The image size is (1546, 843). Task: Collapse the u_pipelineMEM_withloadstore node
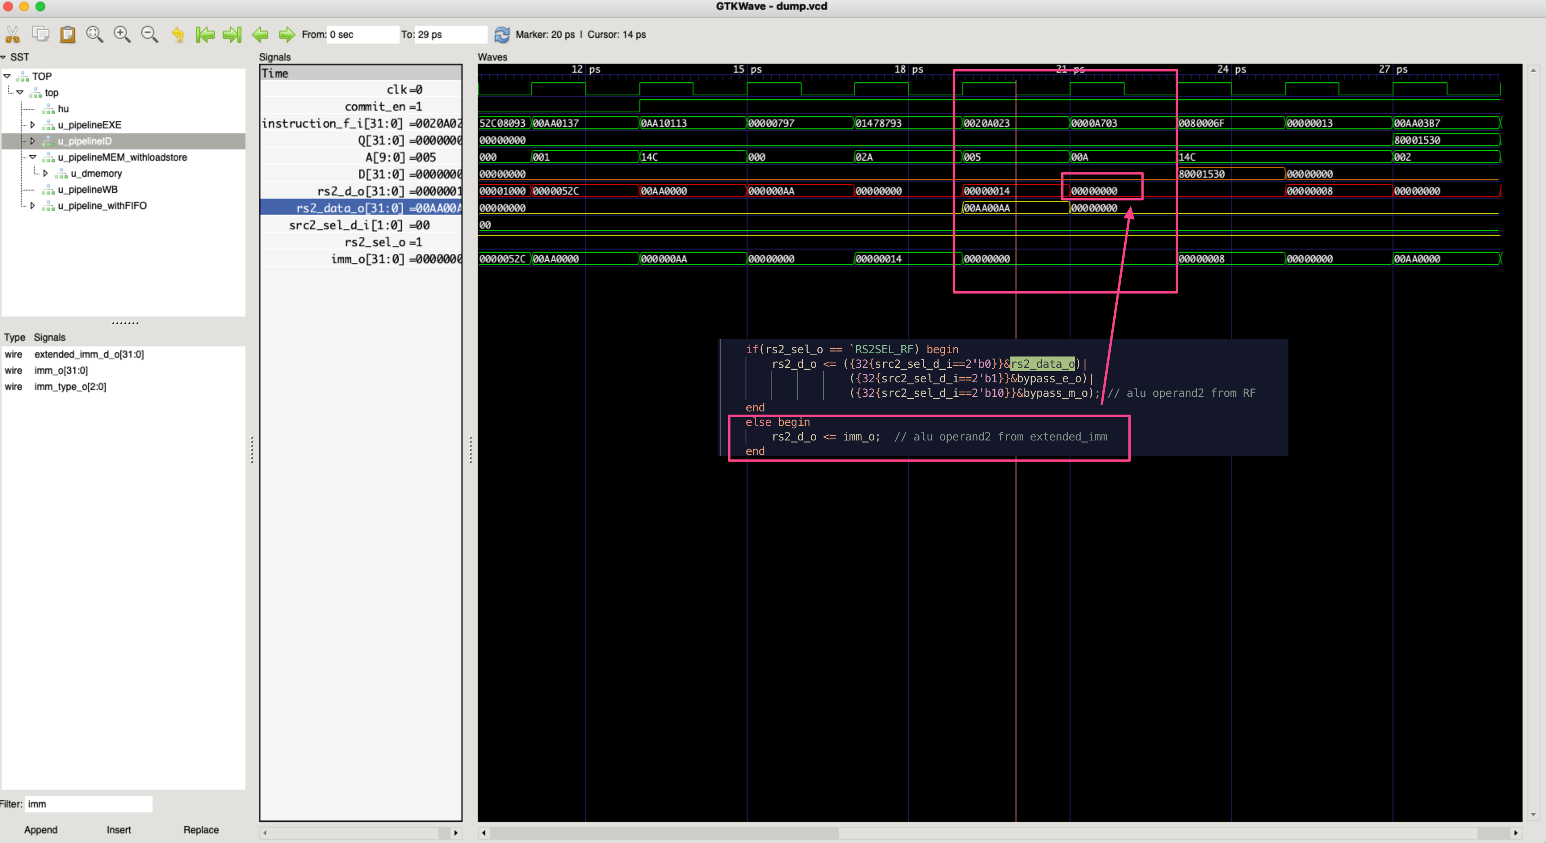pyautogui.click(x=32, y=157)
